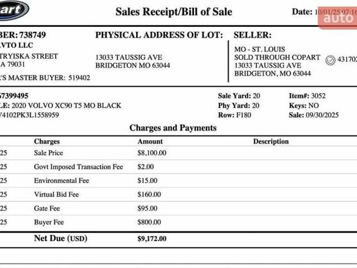Click the Sales Receipt/Bill of Sale title

click(x=173, y=12)
